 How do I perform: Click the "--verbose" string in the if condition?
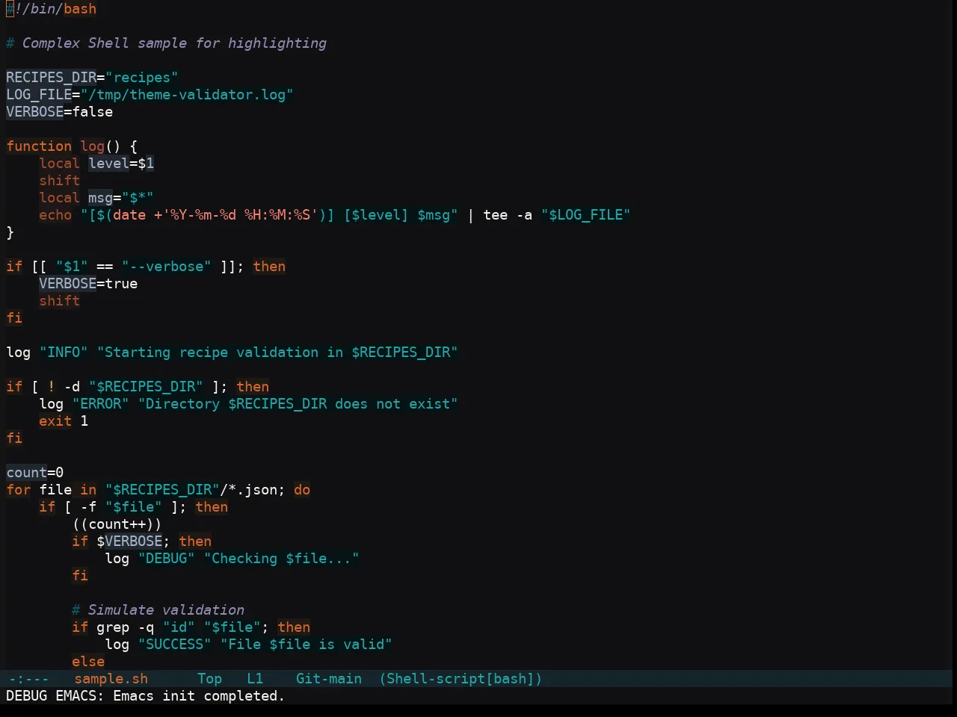pos(166,267)
